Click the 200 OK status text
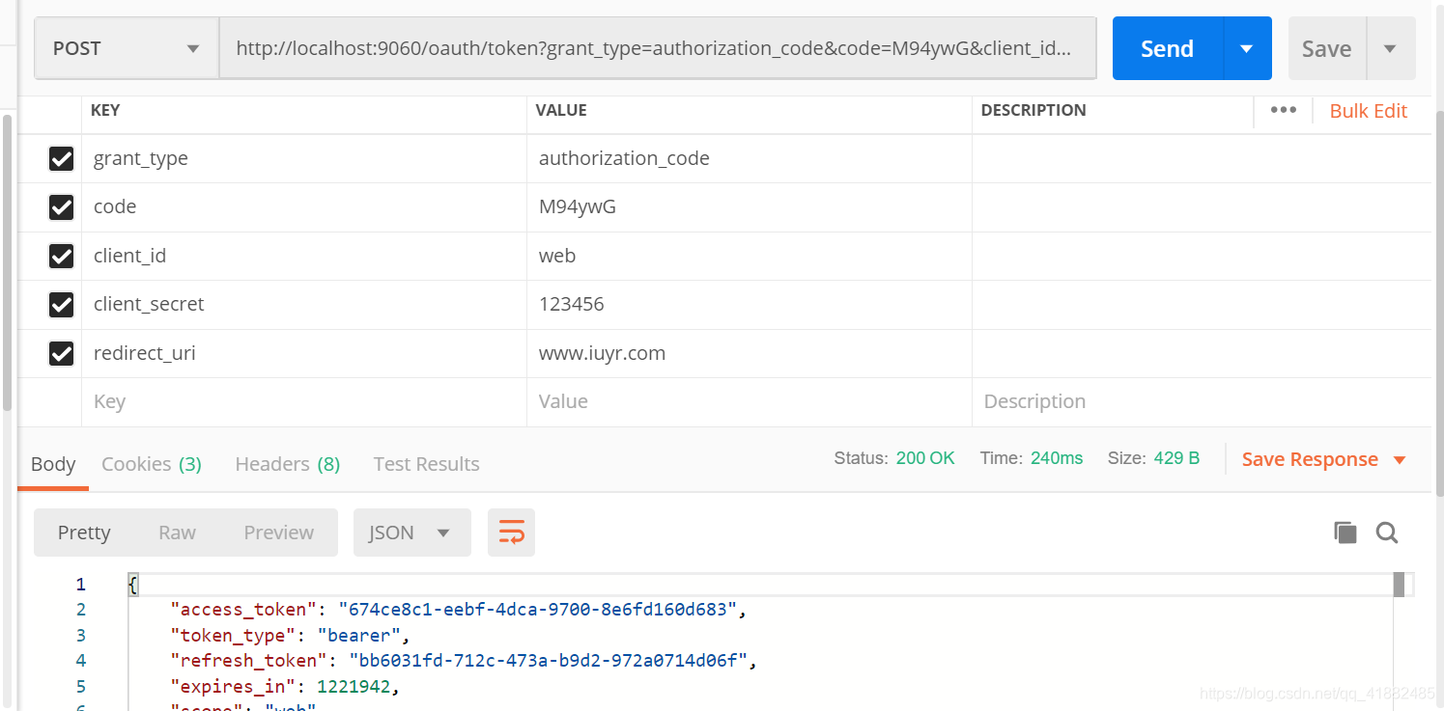The image size is (1444, 711). [x=925, y=458]
